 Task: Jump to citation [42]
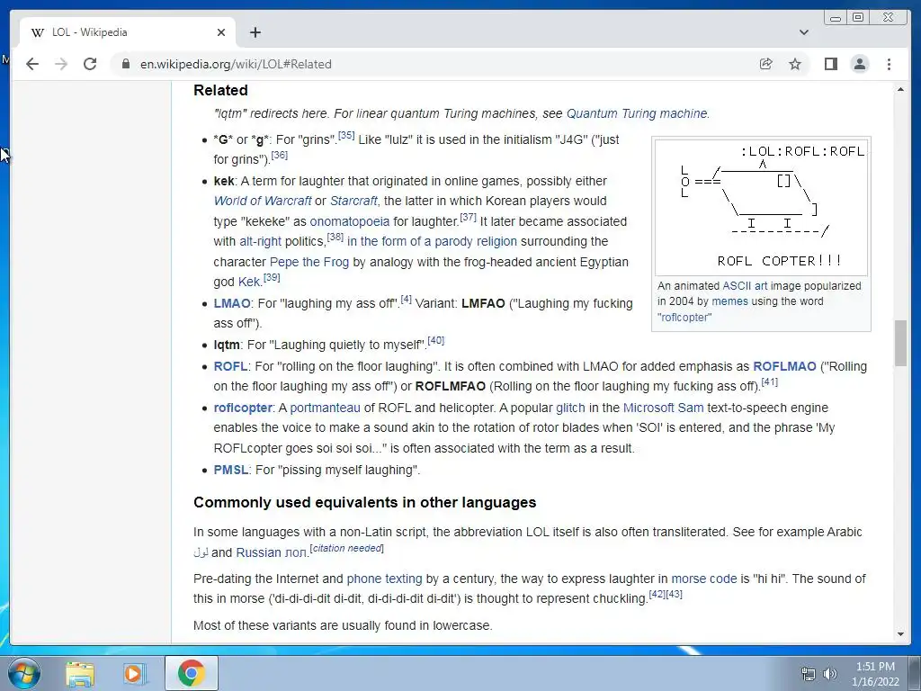657,595
